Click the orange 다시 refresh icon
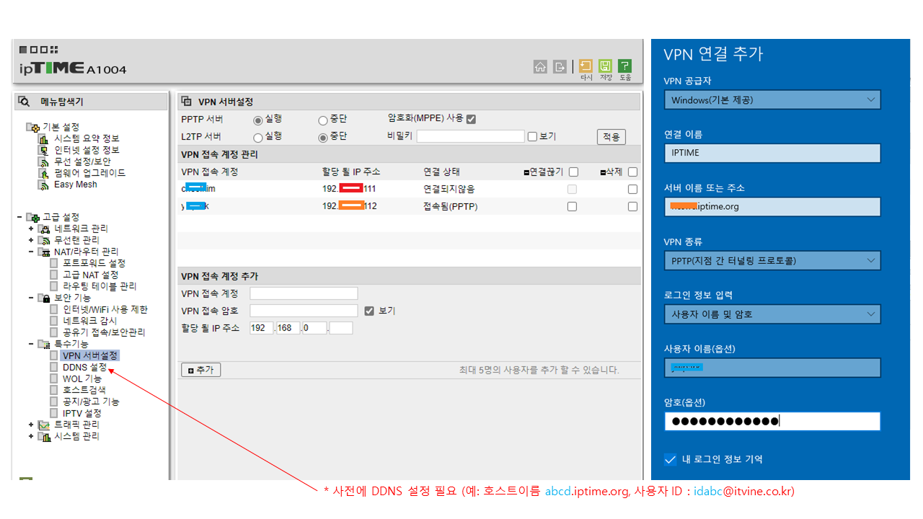This screenshot has height=519, width=923. 586,65
